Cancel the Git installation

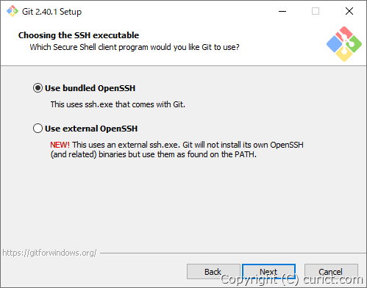331,271
